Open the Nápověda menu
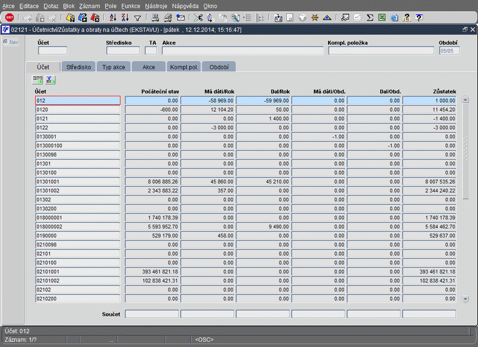This screenshot has width=478, height=347. [x=185, y=5]
